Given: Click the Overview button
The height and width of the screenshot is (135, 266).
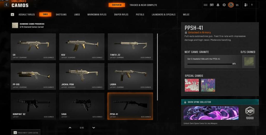Looking at the screenshot, I should pos(117,5).
